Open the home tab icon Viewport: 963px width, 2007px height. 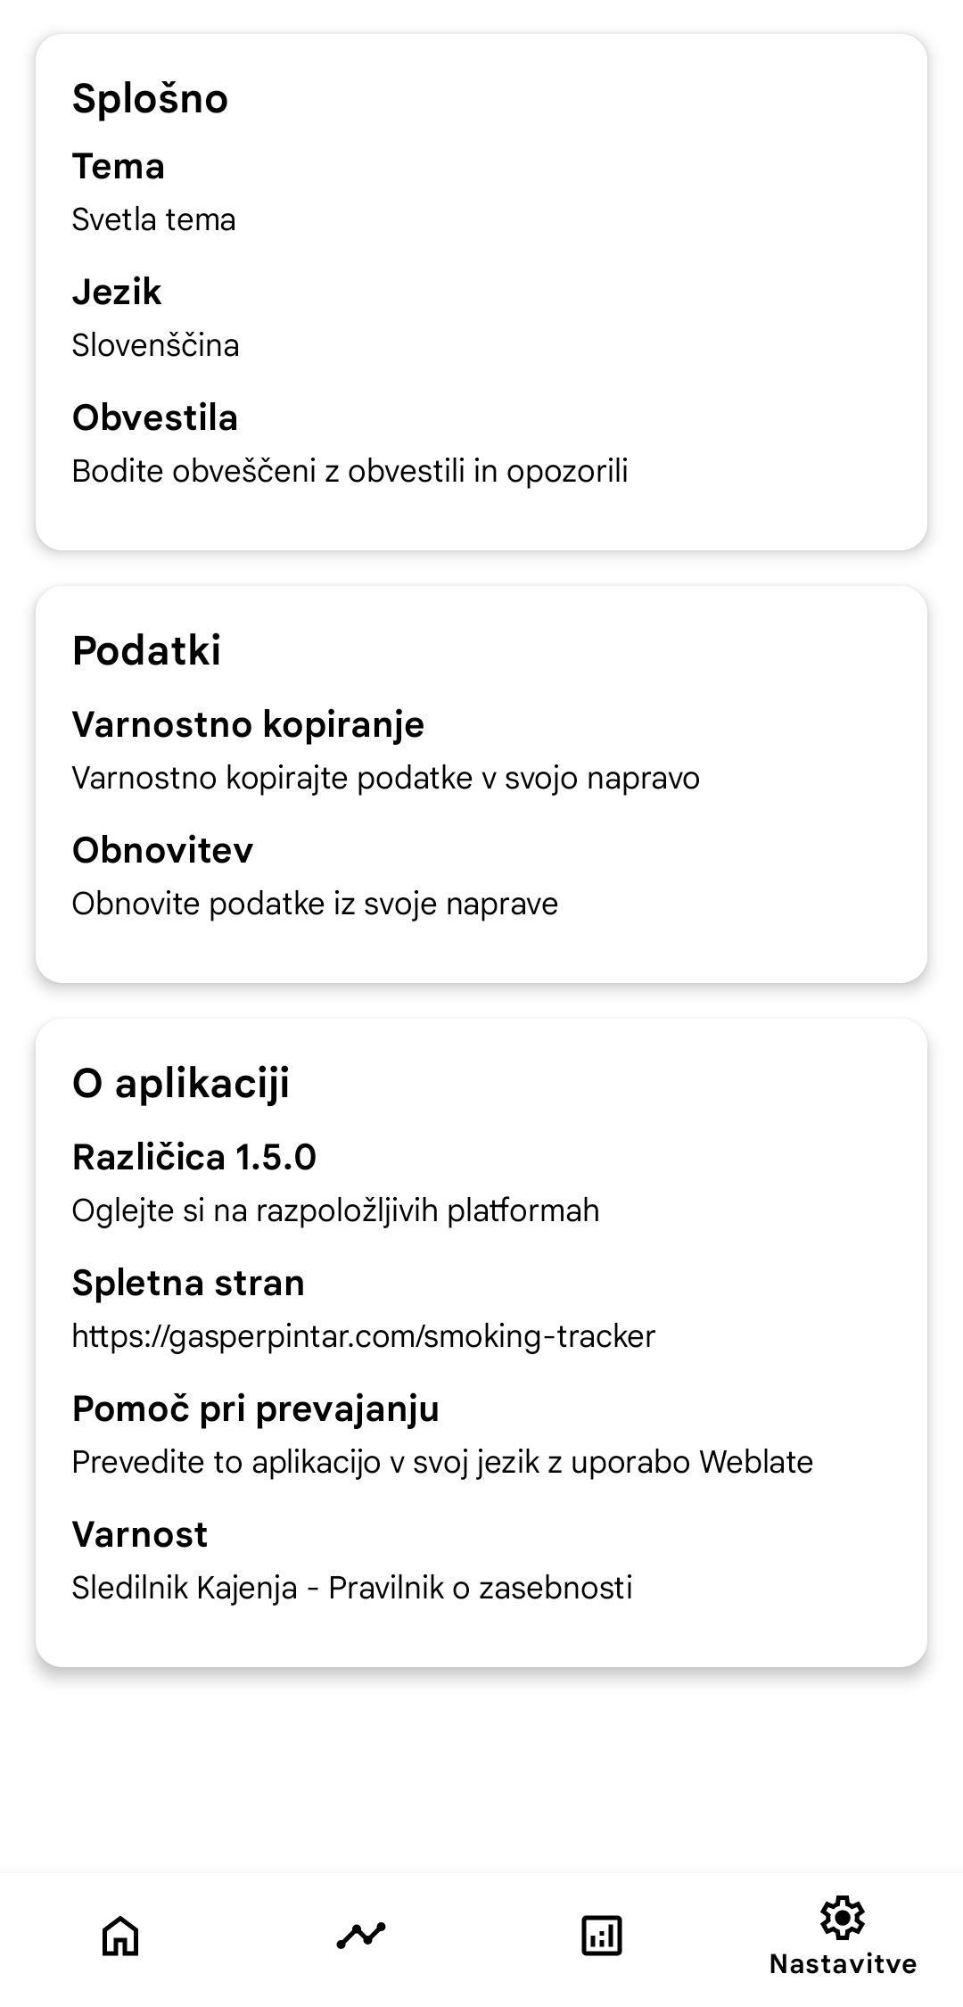click(120, 1936)
